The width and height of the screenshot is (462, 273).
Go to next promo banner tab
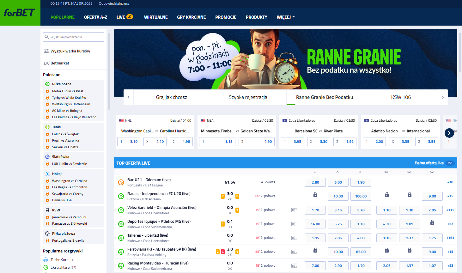tap(443, 97)
